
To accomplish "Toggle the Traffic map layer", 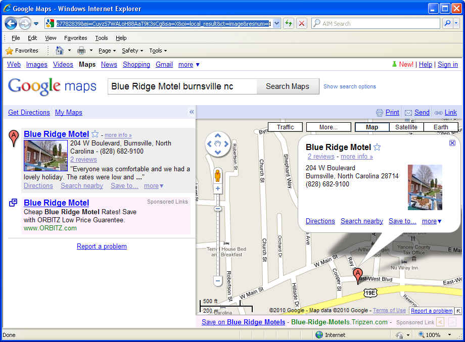I will [x=285, y=127].
